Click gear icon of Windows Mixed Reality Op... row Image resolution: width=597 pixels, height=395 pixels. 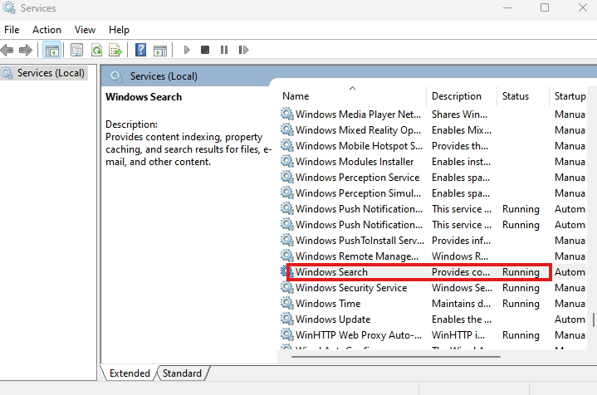pyautogui.click(x=287, y=129)
